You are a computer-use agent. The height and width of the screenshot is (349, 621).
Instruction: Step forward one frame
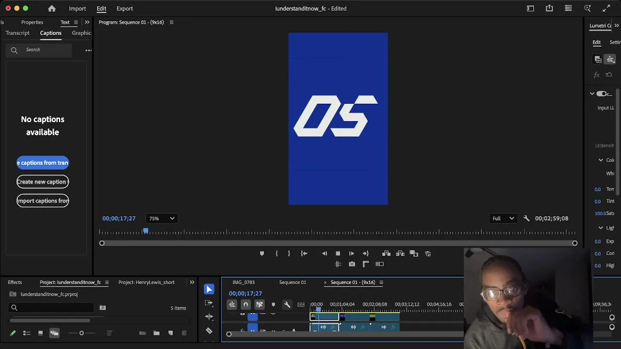click(x=352, y=254)
